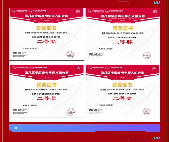Viewport: 169px width, 142px height.
Task: Click the triple chevron icon in blue banner
Action: 15,128
